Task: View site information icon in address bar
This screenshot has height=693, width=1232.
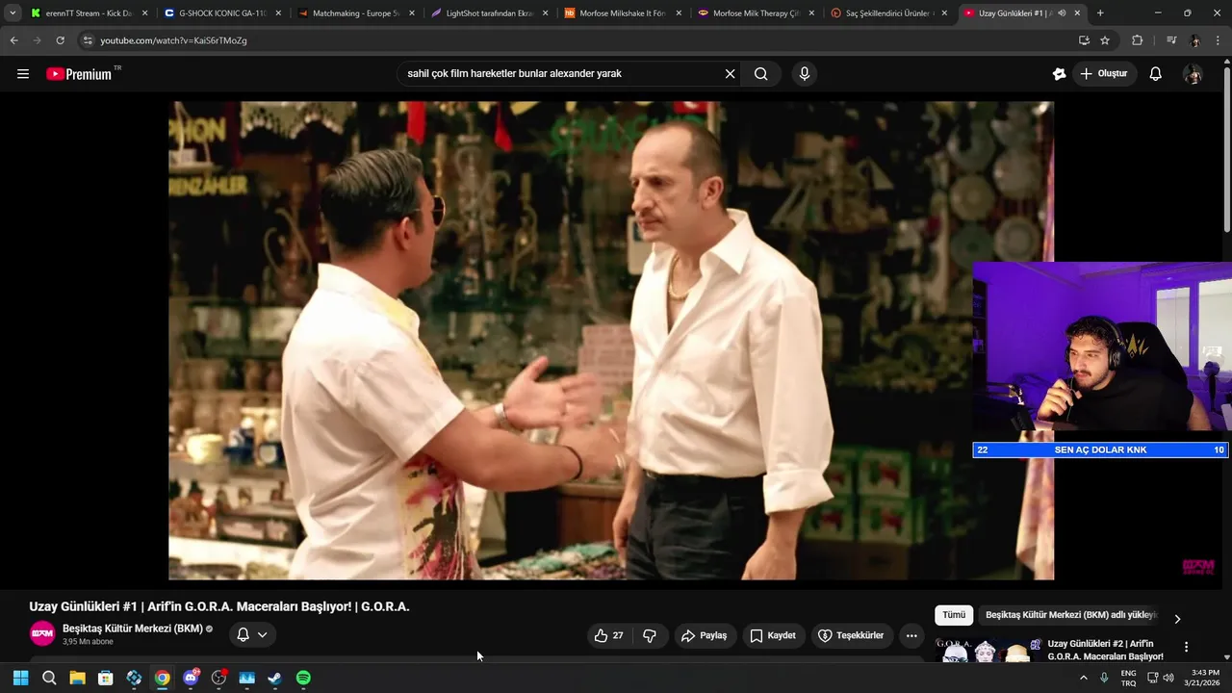Action: tap(88, 40)
